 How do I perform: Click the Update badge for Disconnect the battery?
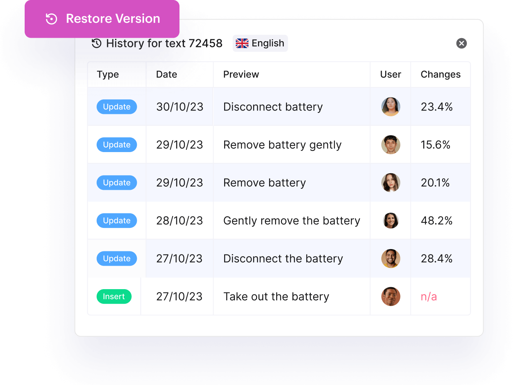pos(117,258)
